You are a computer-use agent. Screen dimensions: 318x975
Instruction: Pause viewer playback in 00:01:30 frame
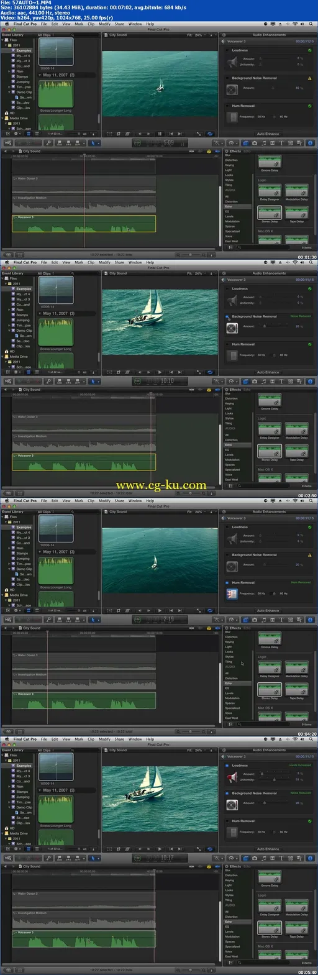[160, 134]
